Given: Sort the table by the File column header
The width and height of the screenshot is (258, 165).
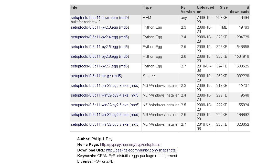Looking at the screenshot, I should pos(74,7).
